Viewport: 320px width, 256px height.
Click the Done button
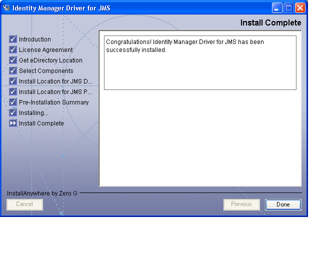283,204
